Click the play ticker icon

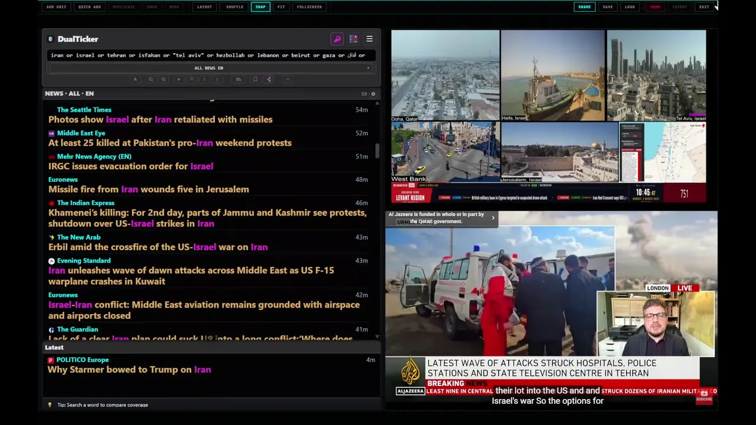178,80
